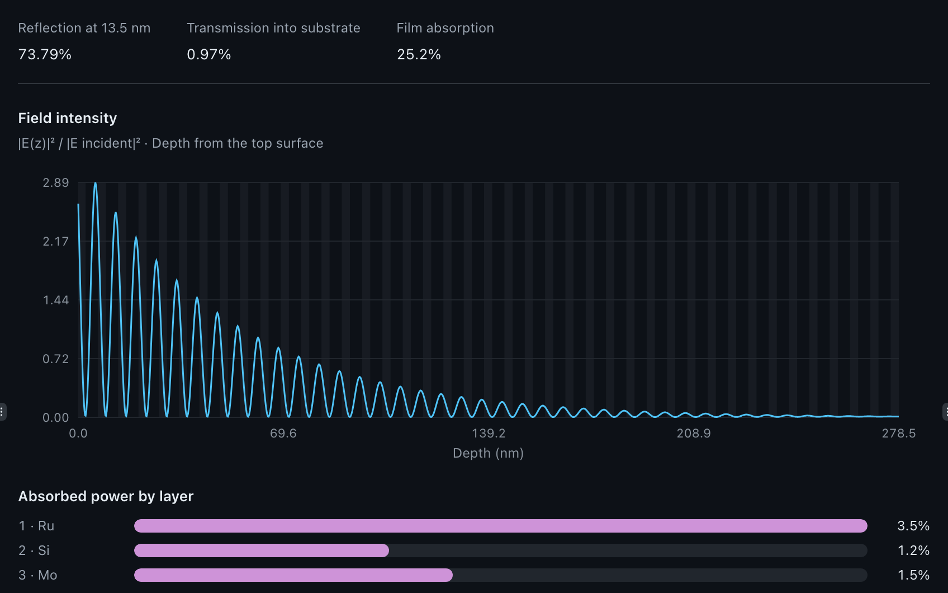The width and height of the screenshot is (948, 593).
Task: Select the Ru layer absorption bar
Action: [x=500, y=526]
